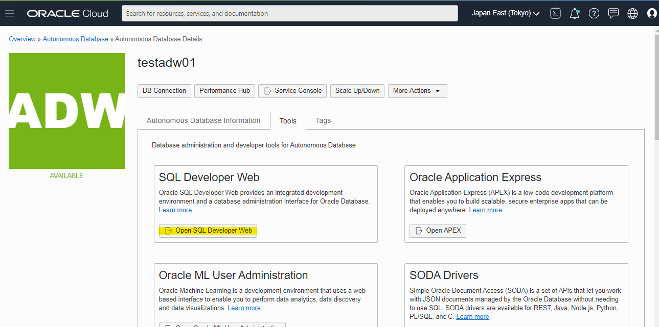659x327 pixels.
Task: Open the Service Console button
Action: tap(292, 91)
